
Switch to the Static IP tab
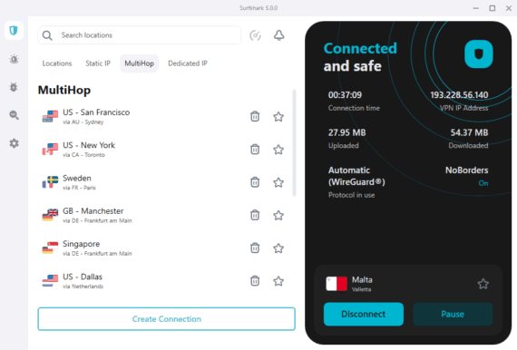tap(98, 63)
